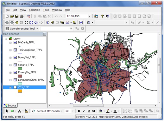The height and width of the screenshot is (121, 164).
Task: Open the font size 10 dropdown
Action: coord(73,111)
